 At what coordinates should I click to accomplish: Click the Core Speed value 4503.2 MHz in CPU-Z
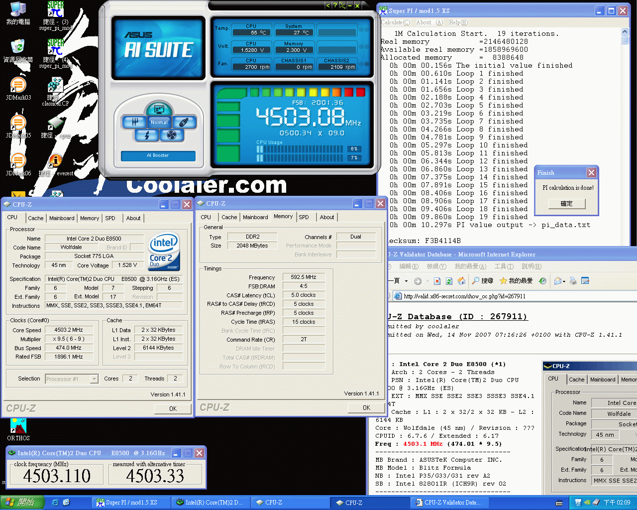(x=69, y=330)
